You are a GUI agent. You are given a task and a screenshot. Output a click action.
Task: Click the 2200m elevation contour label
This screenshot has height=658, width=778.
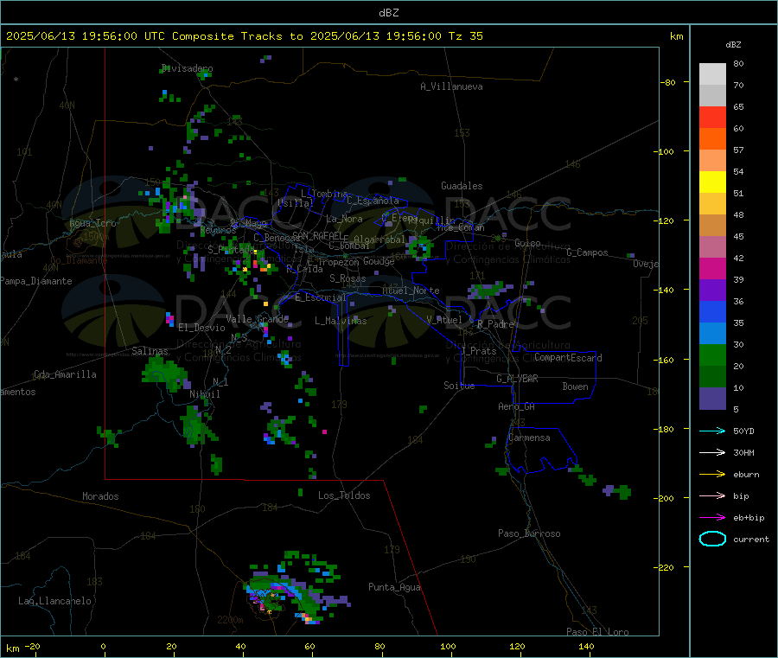pos(230,620)
